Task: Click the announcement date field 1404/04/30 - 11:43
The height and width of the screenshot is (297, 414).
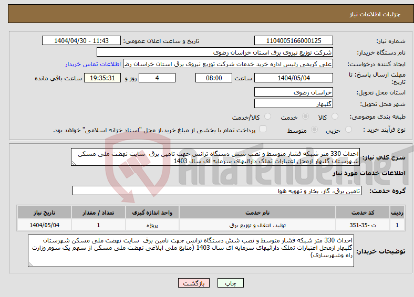Action: [x=81, y=40]
